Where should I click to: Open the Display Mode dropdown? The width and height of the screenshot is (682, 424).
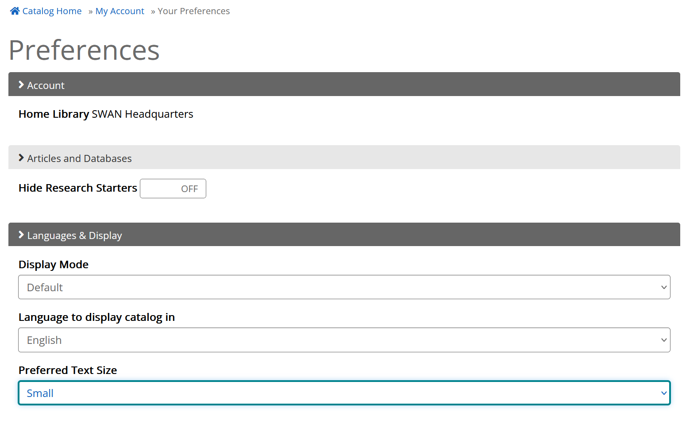click(344, 287)
